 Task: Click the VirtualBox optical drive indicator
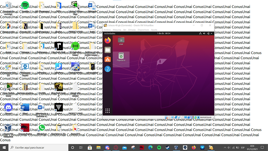[169, 117]
